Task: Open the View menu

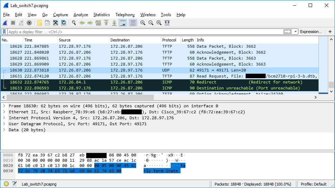Action: (32, 15)
